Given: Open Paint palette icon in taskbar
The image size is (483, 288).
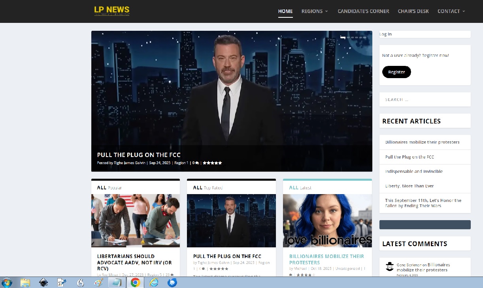Looking at the screenshot, I should 98,282.
